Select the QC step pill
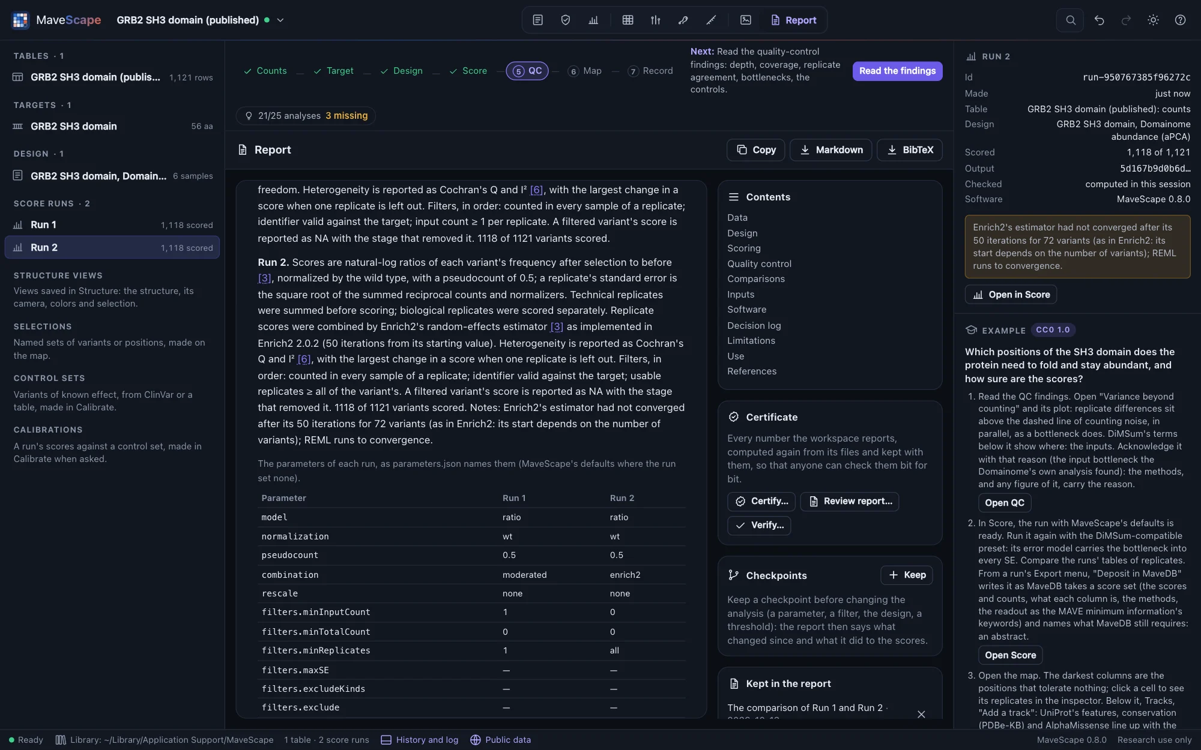The height and width of the screenshot is (750, 1201). tap(527, 71)
